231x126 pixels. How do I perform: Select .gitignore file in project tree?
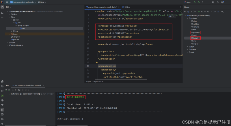pyautogui.click(x=16, y=37)
